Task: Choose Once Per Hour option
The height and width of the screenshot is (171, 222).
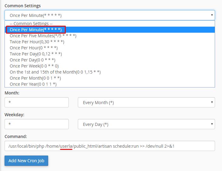Action: pyautogui.click(x=34, y=48)
